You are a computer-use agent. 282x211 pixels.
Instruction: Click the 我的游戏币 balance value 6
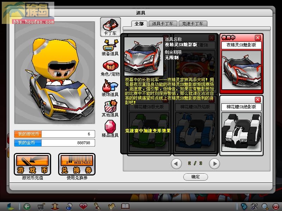tap(89, 134)
